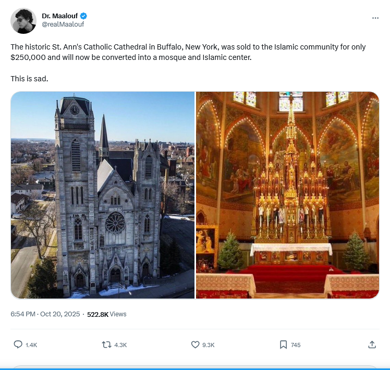This screenshot has width=390, height=370.
Task: Click the reply speech bubble icon
Action: tap(18, 344)
